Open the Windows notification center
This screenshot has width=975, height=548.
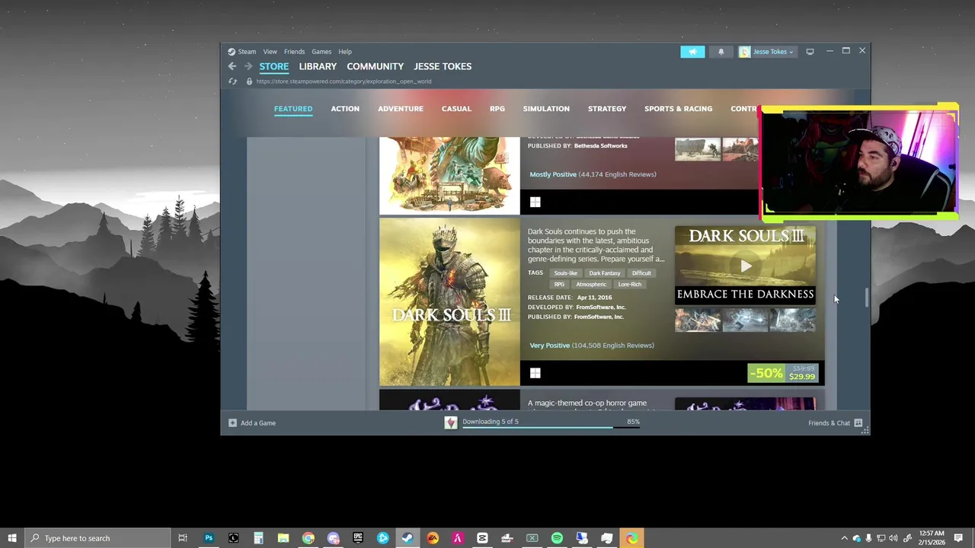coord(958,538)
